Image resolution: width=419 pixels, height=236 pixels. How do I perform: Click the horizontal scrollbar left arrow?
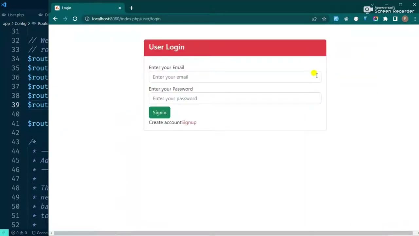[51, 233]
